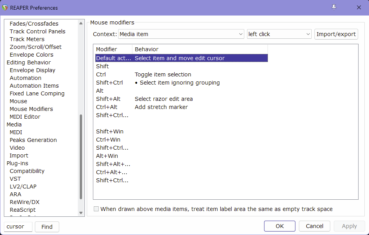Select Shift+Alt razor edit row
Viewport: 369px width, 235px height.
182,99
